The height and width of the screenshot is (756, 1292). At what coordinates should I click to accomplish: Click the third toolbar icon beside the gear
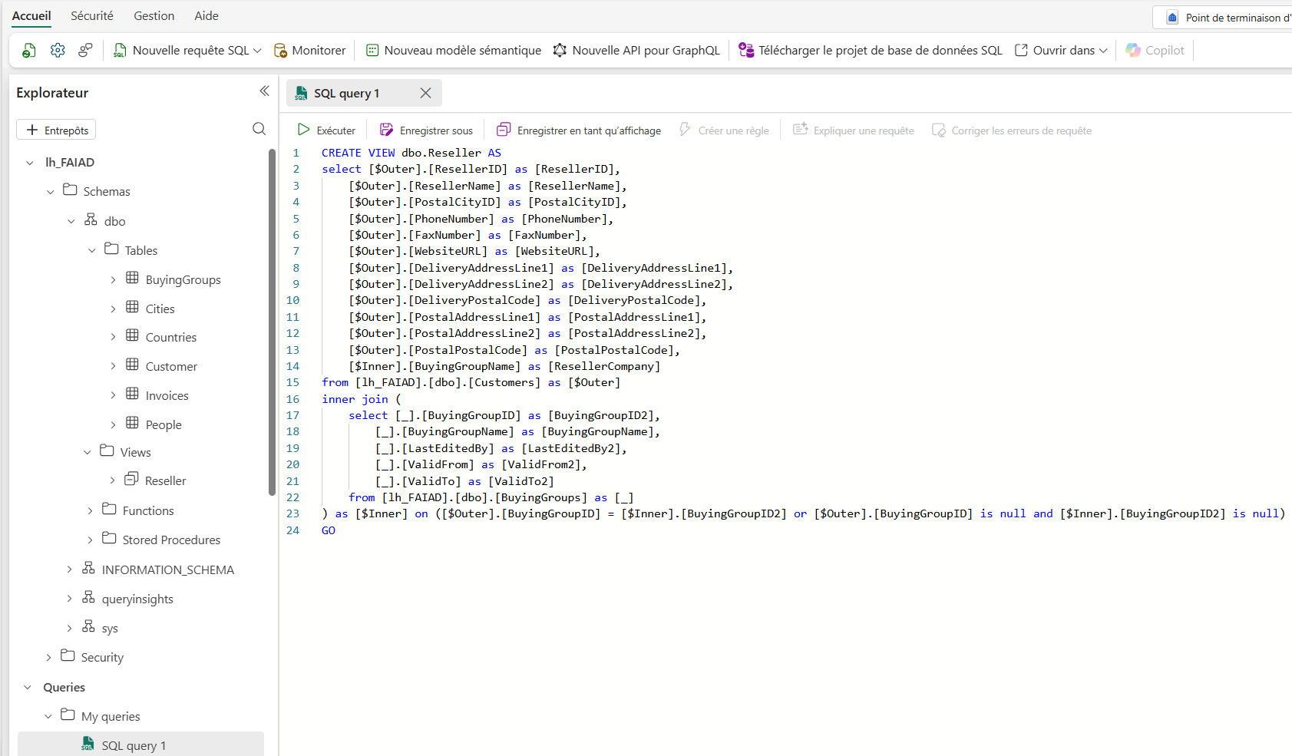pos(85,51)
